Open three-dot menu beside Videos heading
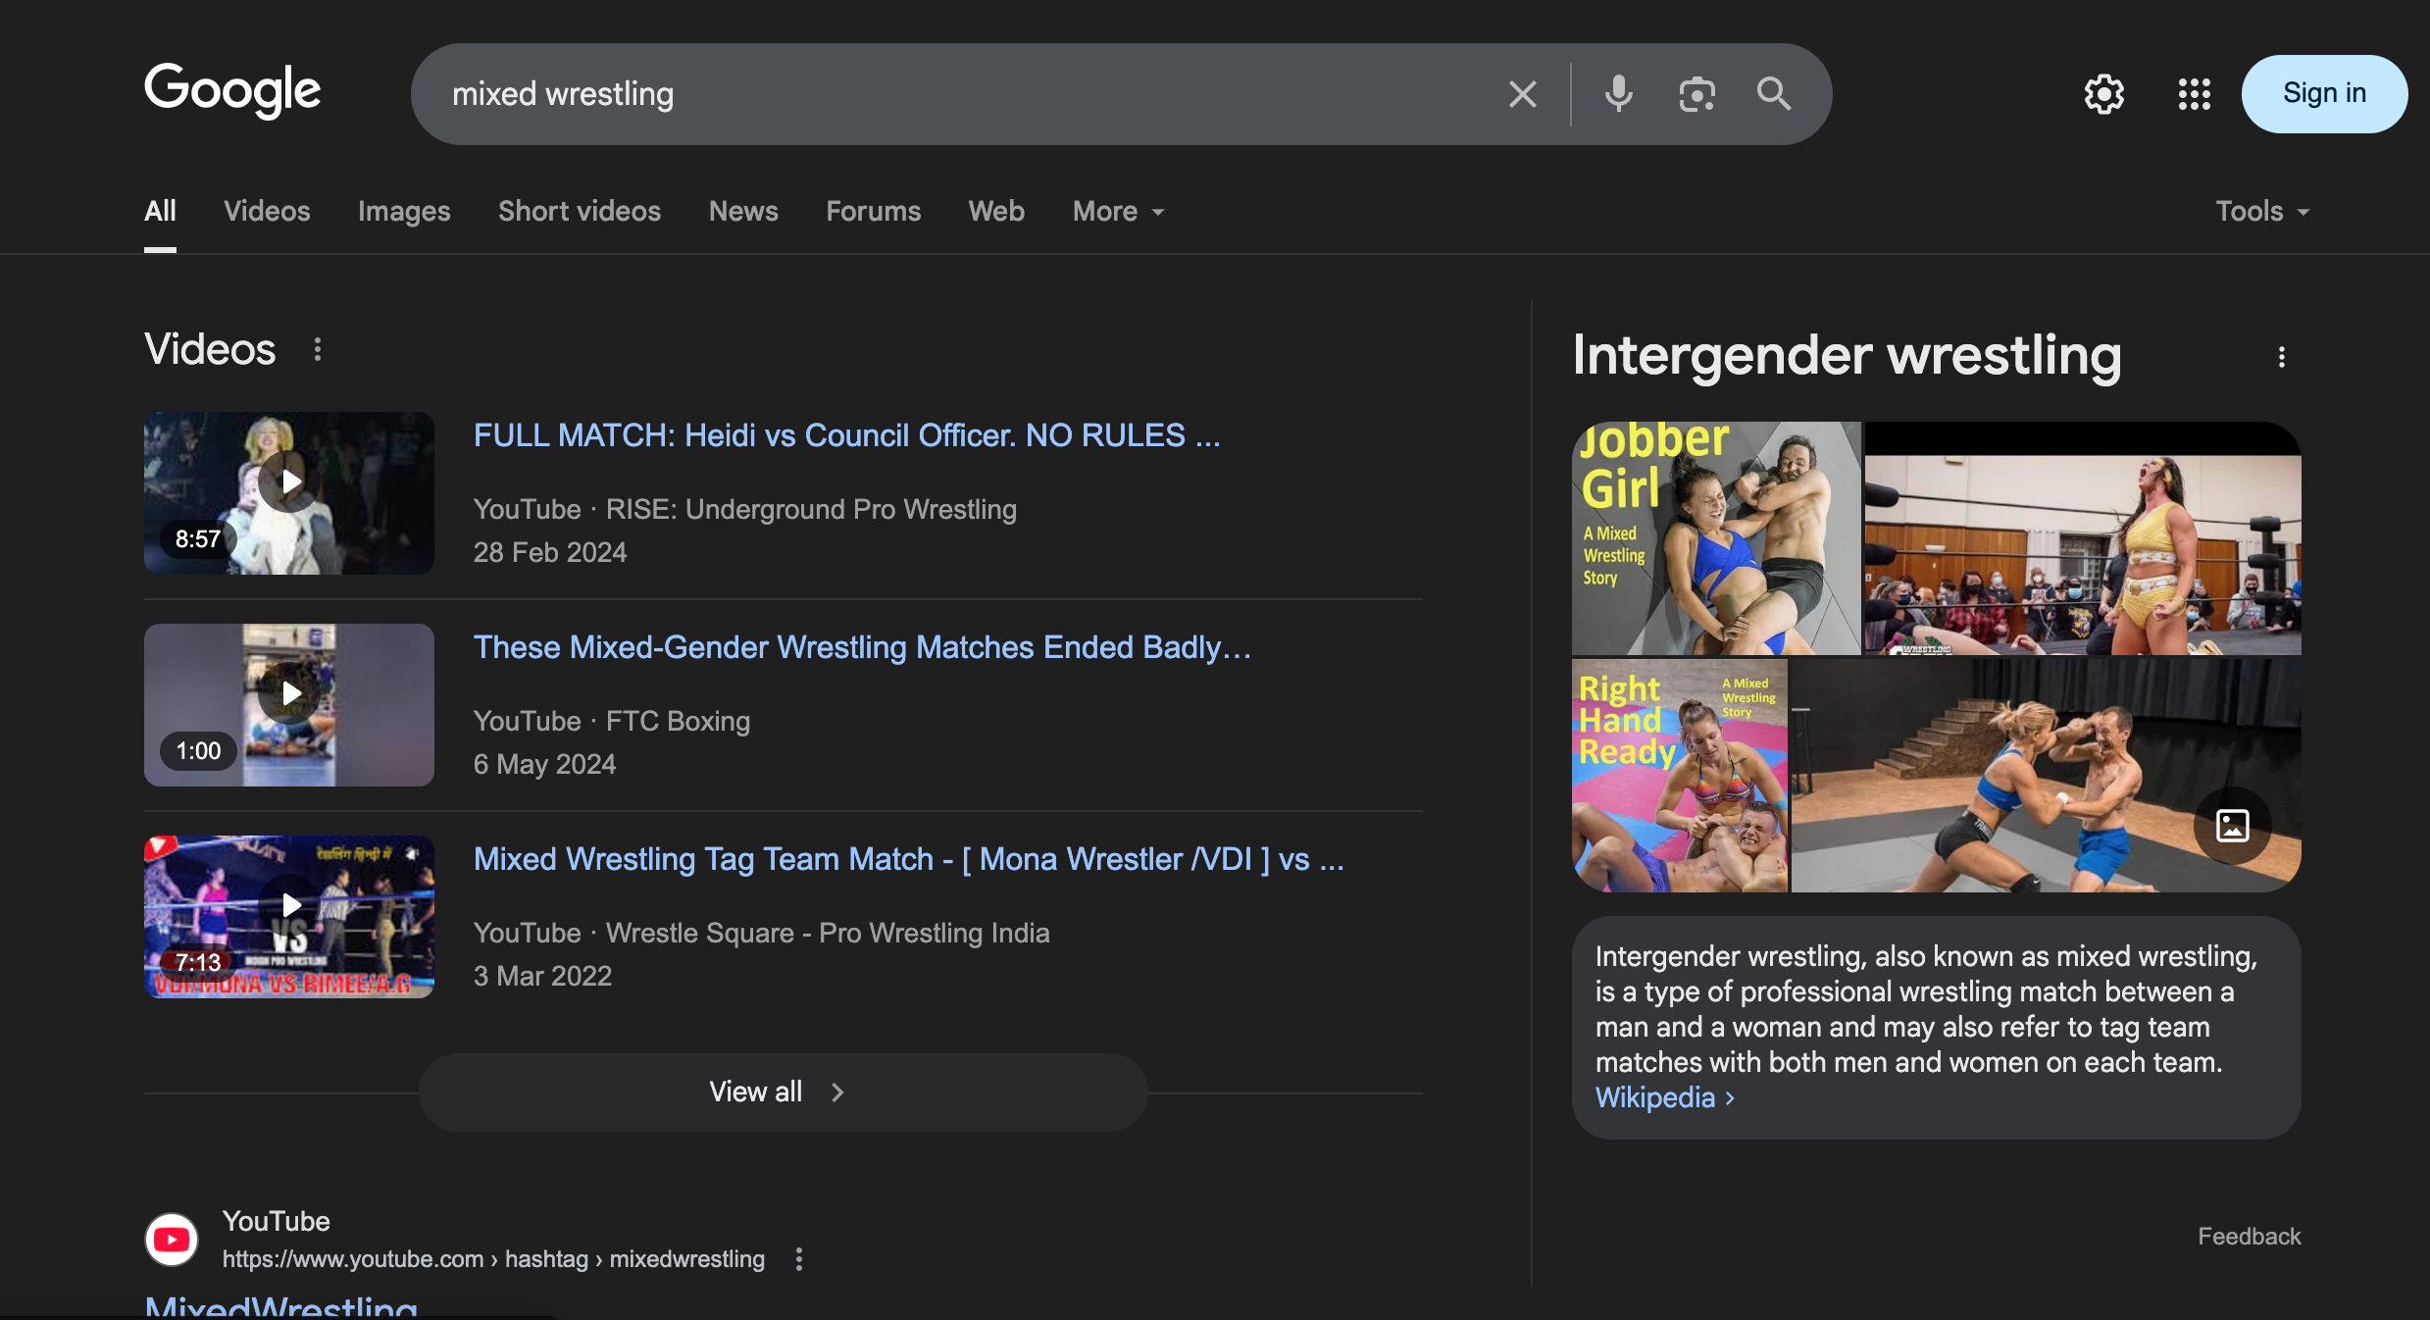Image resolution: width=2430 pixels, height=1320 pixels. [318, 350]
